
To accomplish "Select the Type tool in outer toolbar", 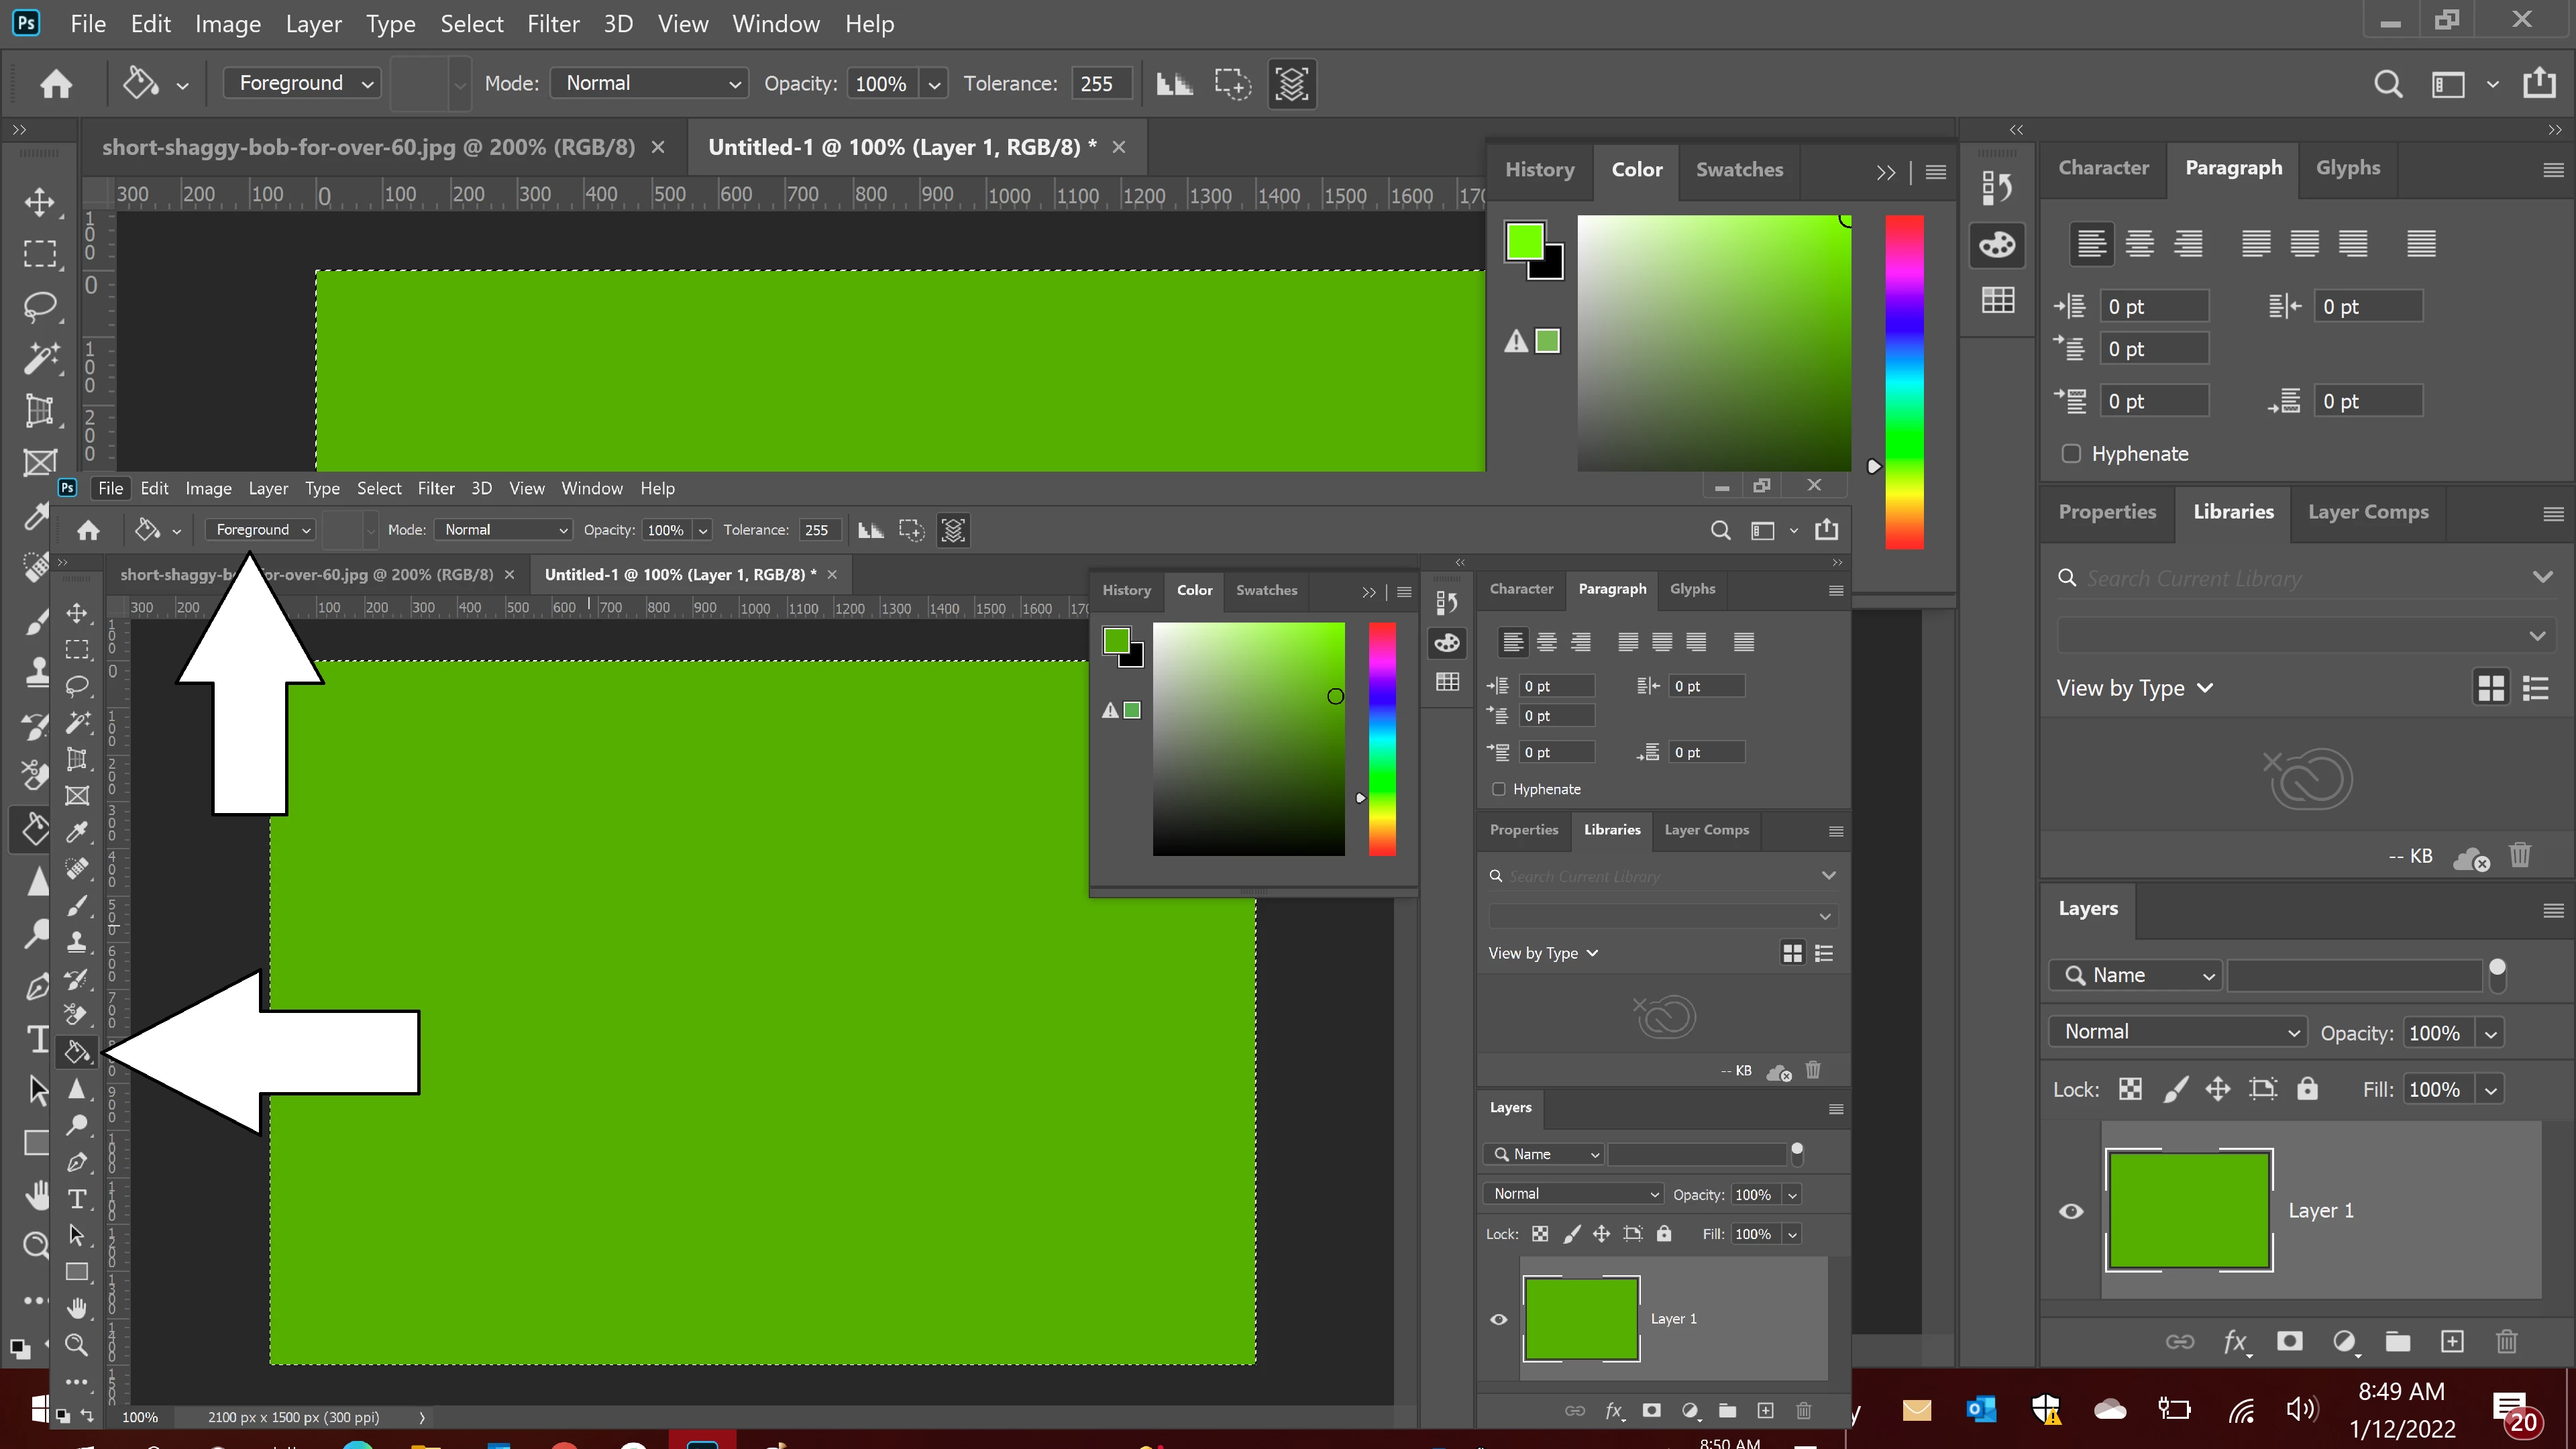I will coord(38,1040).
